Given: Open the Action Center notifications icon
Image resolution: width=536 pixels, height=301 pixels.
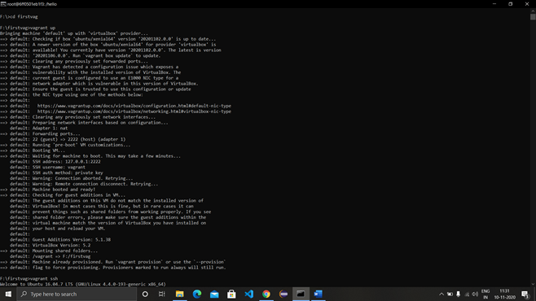Looking at the screenshot, I should click(525, 294).
